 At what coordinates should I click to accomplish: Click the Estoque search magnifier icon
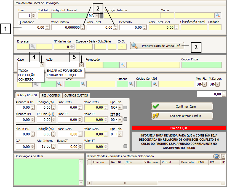[130, 84]
